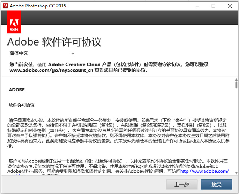Go back with the 上一步 button
The height and width of the screenshot is (194, 239).
(181, 185)
